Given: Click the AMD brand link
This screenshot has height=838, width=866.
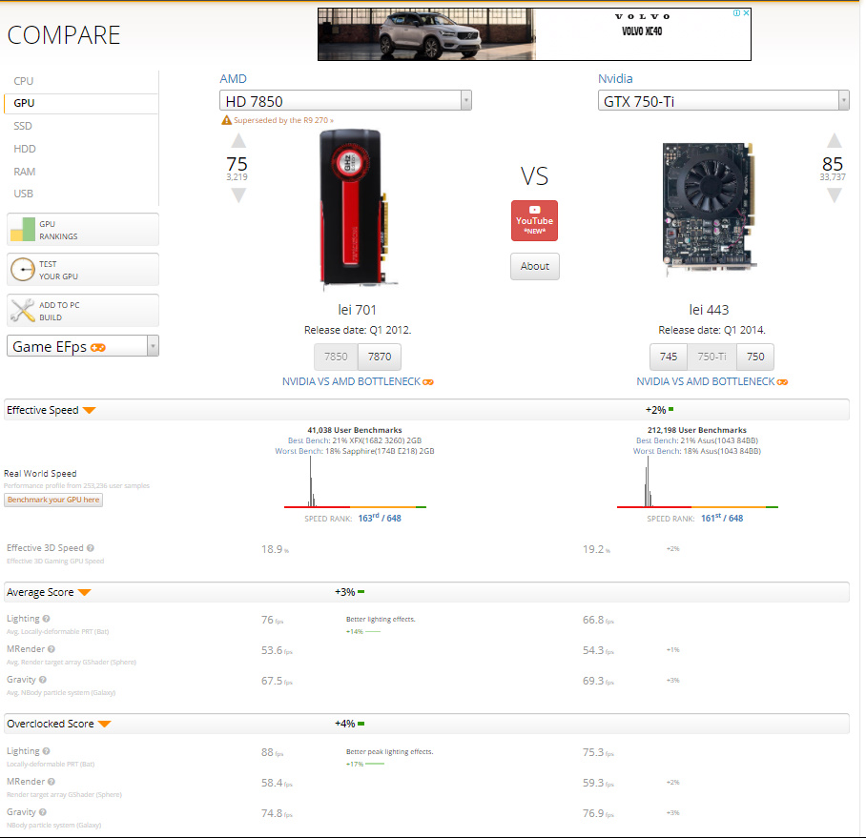Looking at the screenshot, I should tap(233, 79).
